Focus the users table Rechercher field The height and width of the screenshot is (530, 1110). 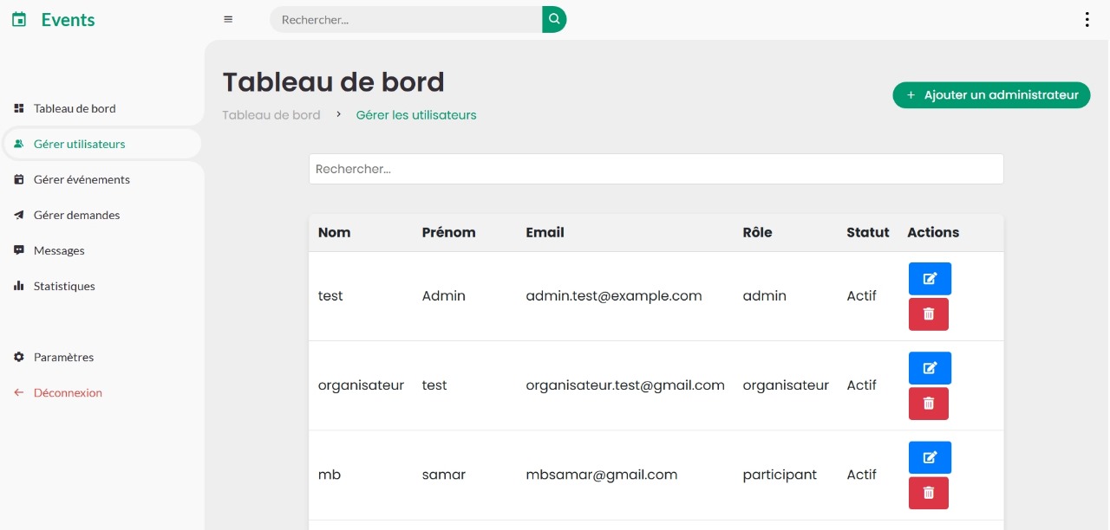656,169
